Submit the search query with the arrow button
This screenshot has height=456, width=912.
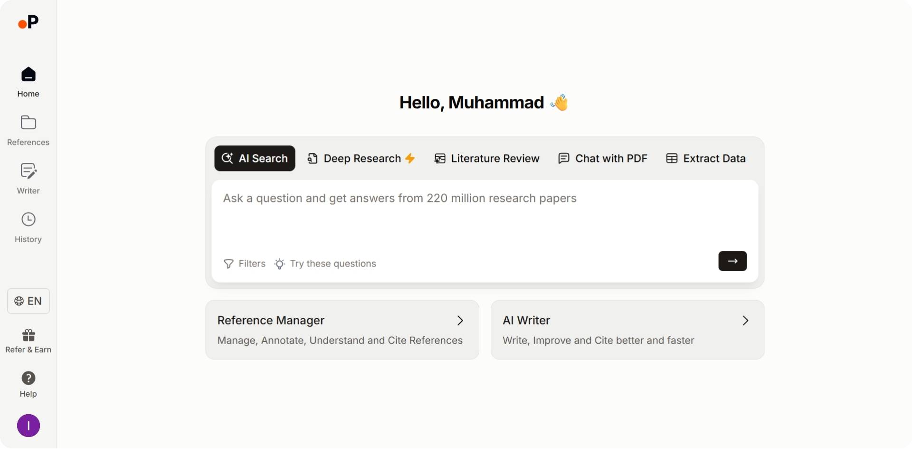(x=732, y=261)
